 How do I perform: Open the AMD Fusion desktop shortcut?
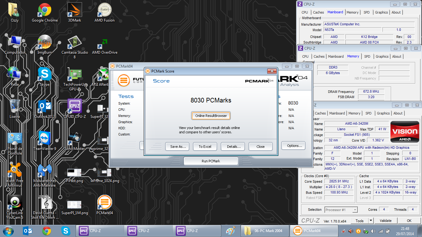(x=104, y=12)
